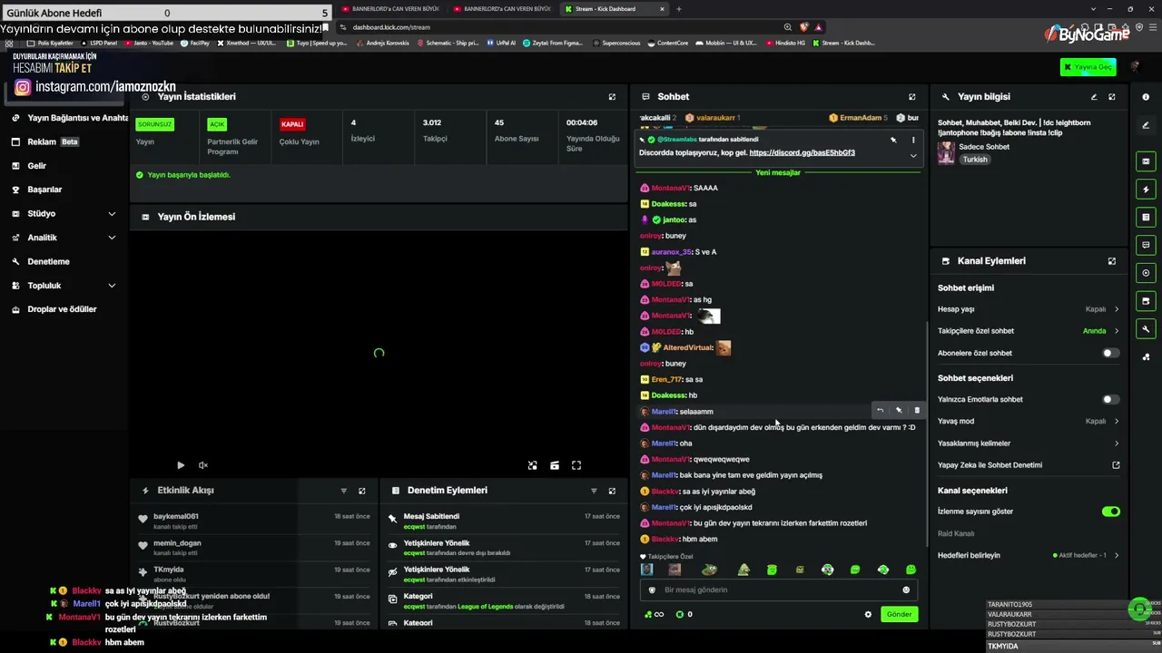The image size is (1162, 653).
Task: Expand the Yayın İstatistikleri panel
Action: pyautogui.click(x=612, y=97)
